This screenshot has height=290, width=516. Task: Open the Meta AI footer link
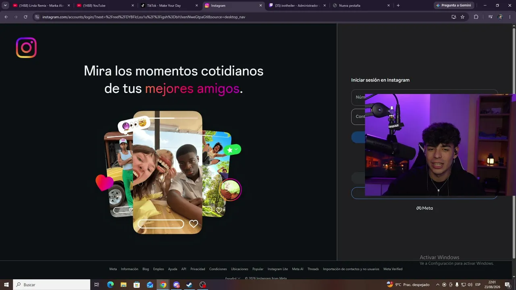298,269
